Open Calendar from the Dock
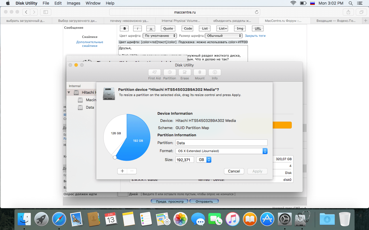 [x=111, y=220]
